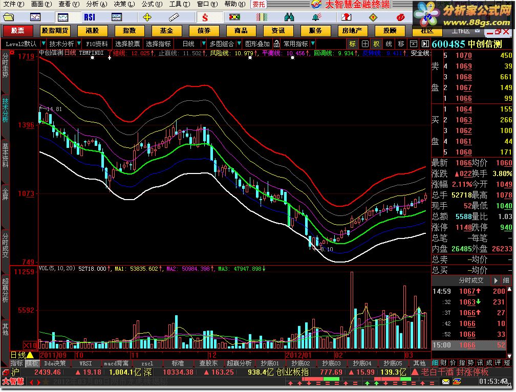Screen dimensions: 516x392
Task: Click the 股票 category button
Action: click(x=18, y=31)
